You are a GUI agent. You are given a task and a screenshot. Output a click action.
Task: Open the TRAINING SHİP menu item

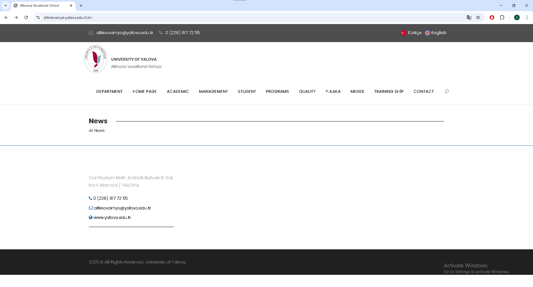(389, 91)
